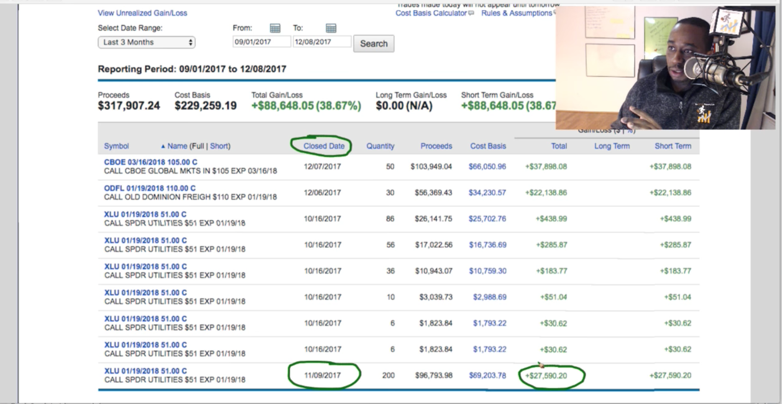Select the closed date 12/06/2017 cell
The width and height of the screenshot is (782, 404).
(x=323, y=193)
